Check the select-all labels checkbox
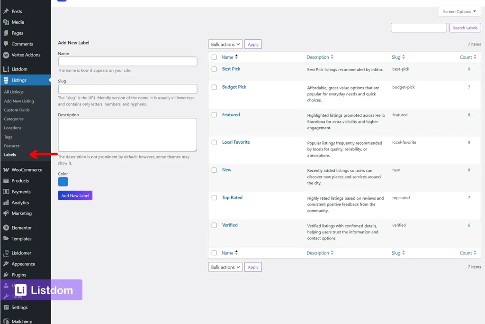The image size is (485, 324). pyautogui.click(x=214, y=56)
